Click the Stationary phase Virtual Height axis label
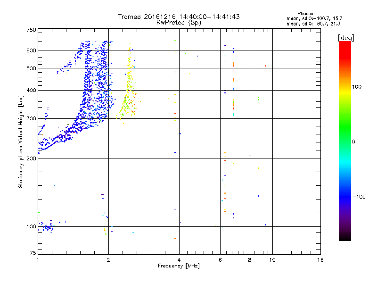 (x=21, y=142)
